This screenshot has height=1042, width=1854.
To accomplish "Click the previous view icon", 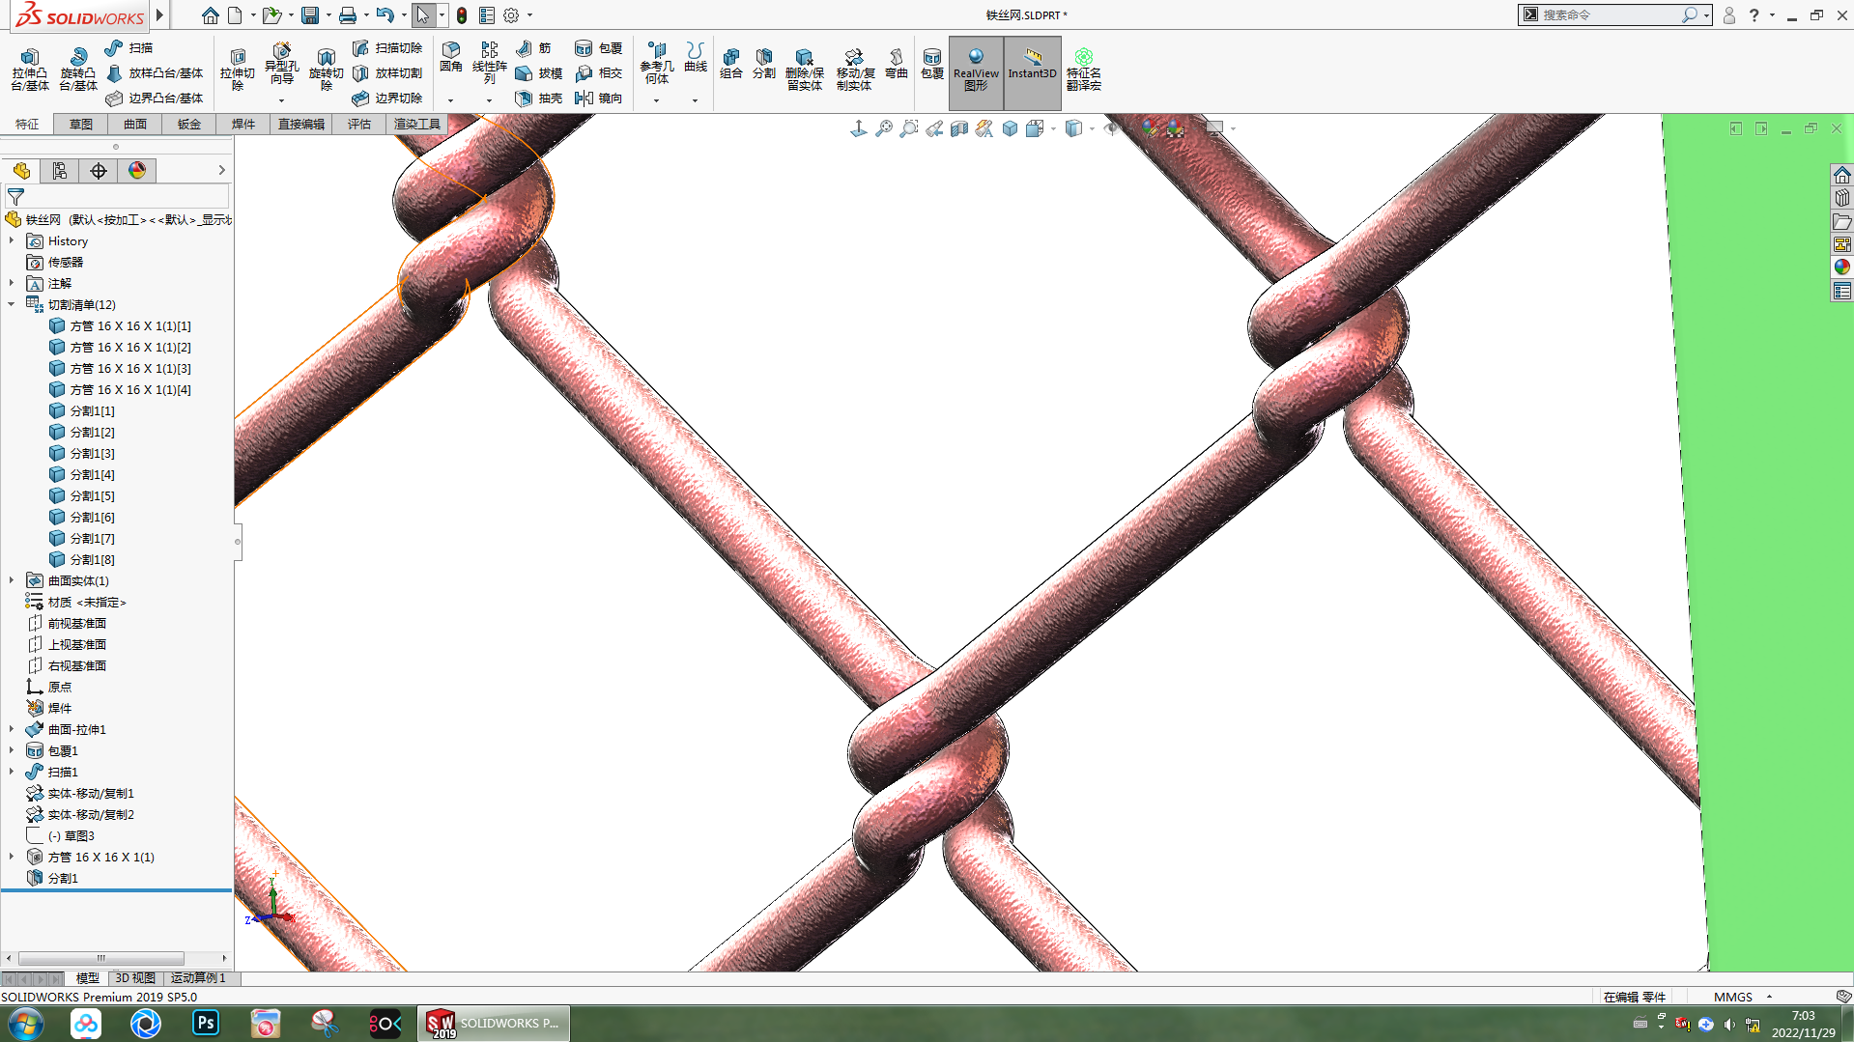I will click(934, 128).
